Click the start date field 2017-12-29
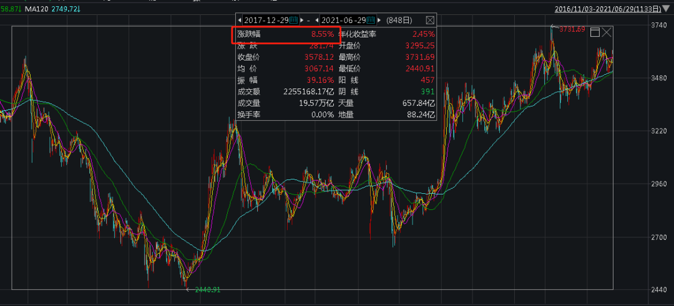This screenshot has height=306, width=674. point(266,20)
